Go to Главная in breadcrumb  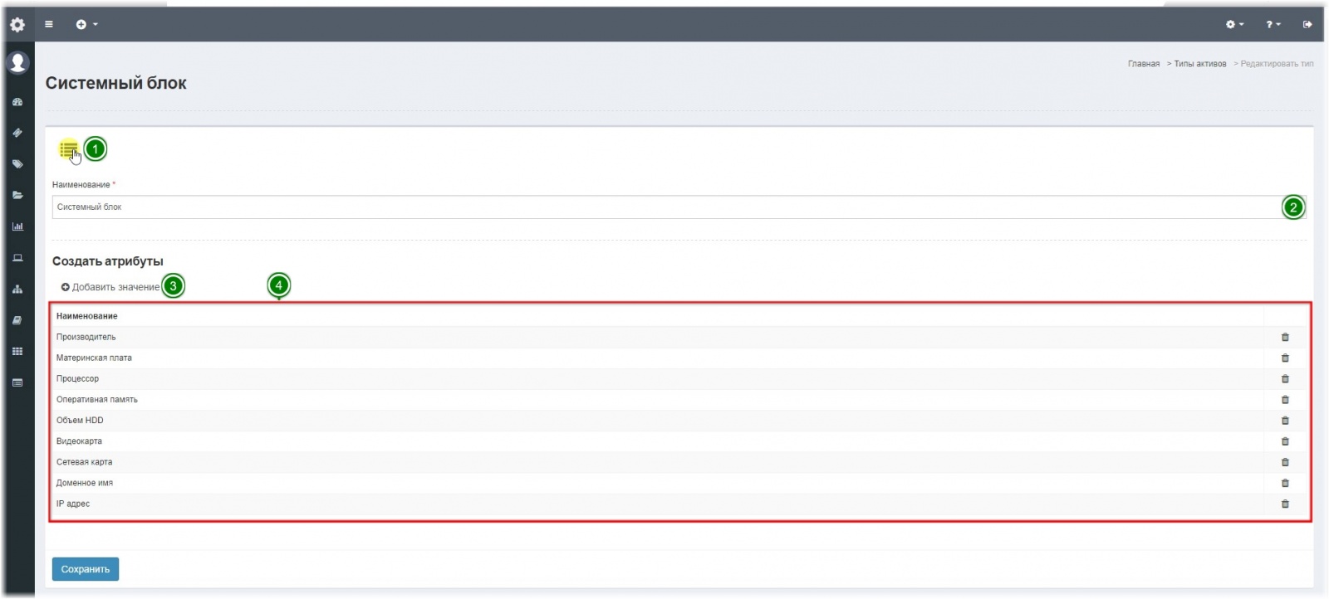(x=1143, y=64)
